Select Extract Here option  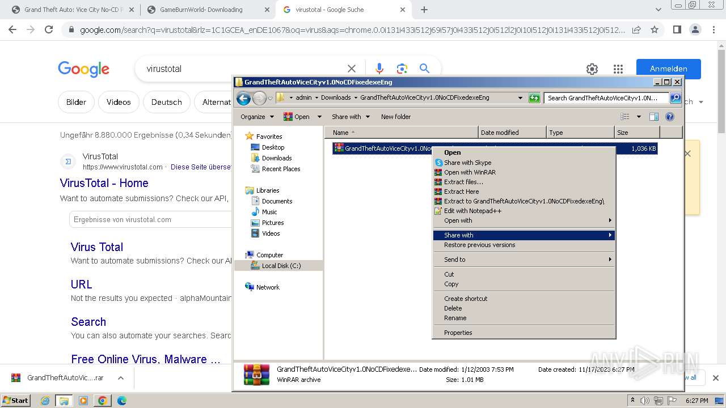(x=524, y=192)
